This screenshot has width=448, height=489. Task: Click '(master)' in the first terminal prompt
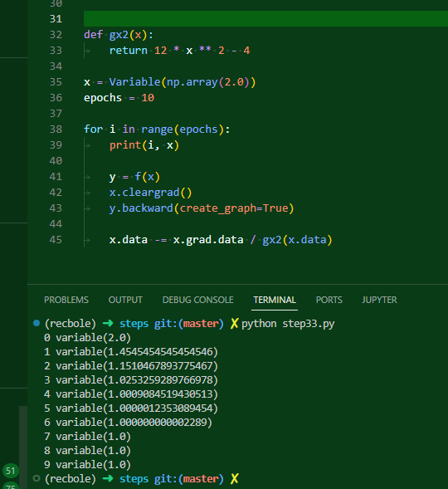click(201, 324)
